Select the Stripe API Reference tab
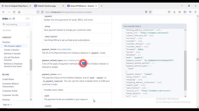This screenshot has height=111, width=199. [x=82, y=6]
